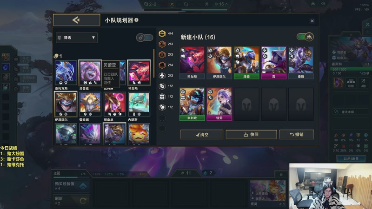Open the help icon beside 小队规划器
372x209 pixels.
[136, 20]
